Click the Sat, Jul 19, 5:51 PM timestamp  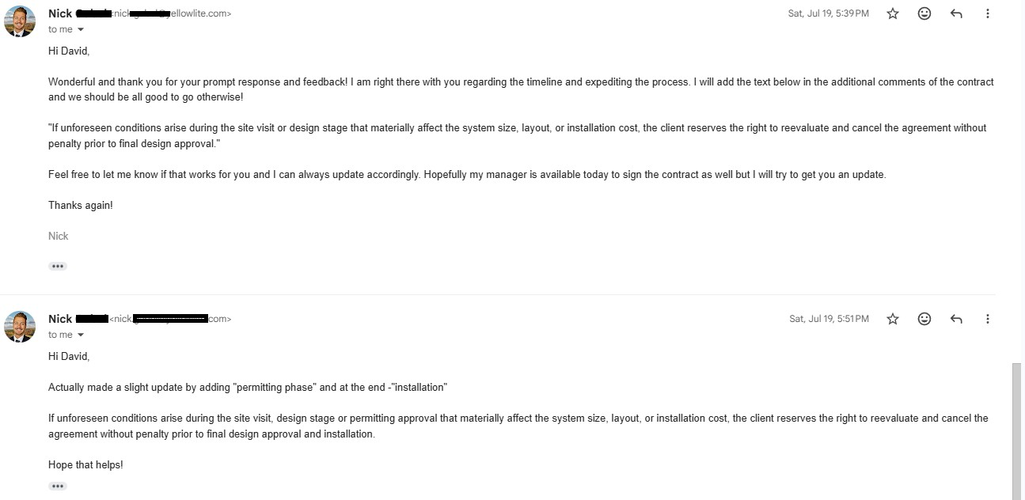(x=829, y=319)
